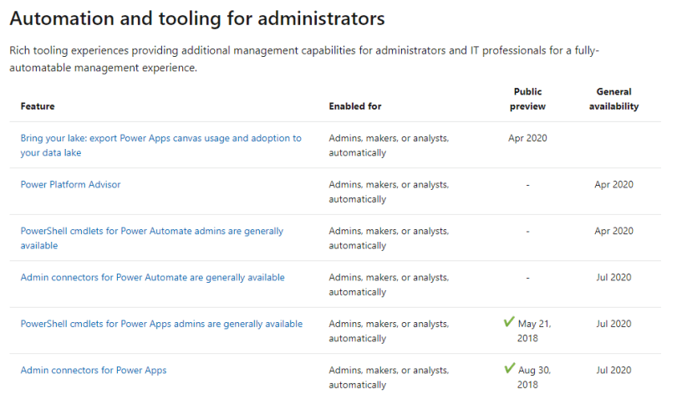Open PowerShell cmdlets for Power Apps admins link

[161, 324]
